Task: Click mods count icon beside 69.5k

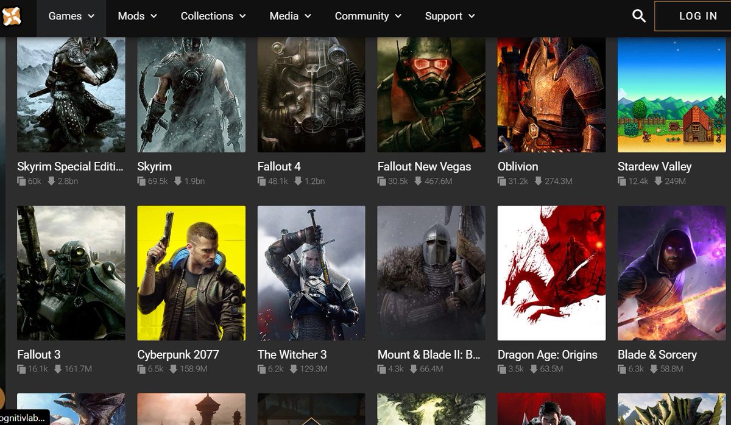Action: [x=142, y=181]
